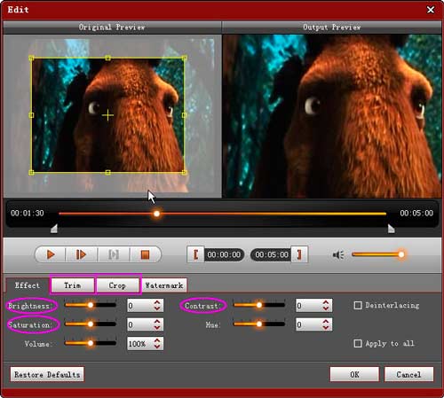This screenshot has width=444, height=398.
Task: Click the top-middle crop handle
Action: [x=107, y=59]
